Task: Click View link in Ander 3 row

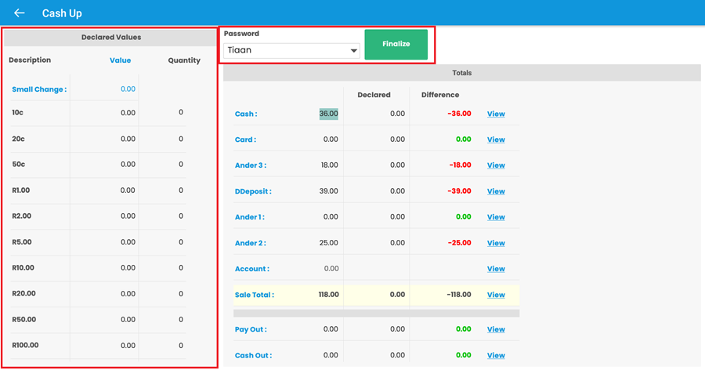Action: [x=496, y=165]
